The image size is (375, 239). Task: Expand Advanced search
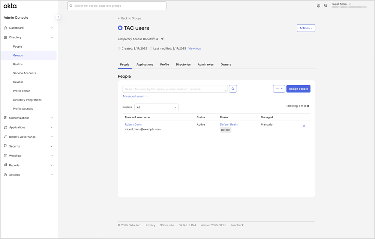pyautogui.click(x=135, y=96)
